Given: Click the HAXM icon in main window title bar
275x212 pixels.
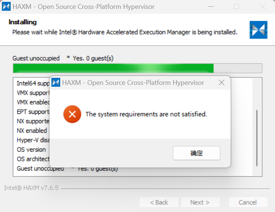Looking at the screenshot, I should point(6,7).
